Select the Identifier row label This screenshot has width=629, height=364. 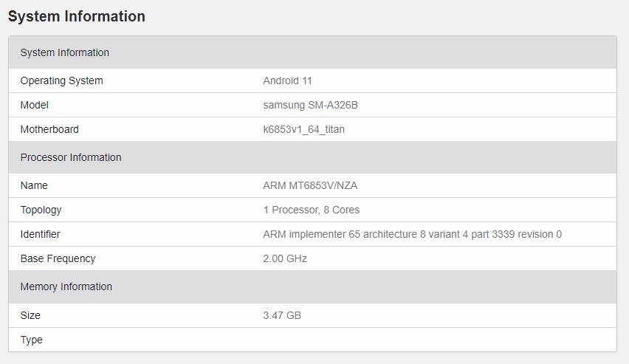(x=41, y=234)
